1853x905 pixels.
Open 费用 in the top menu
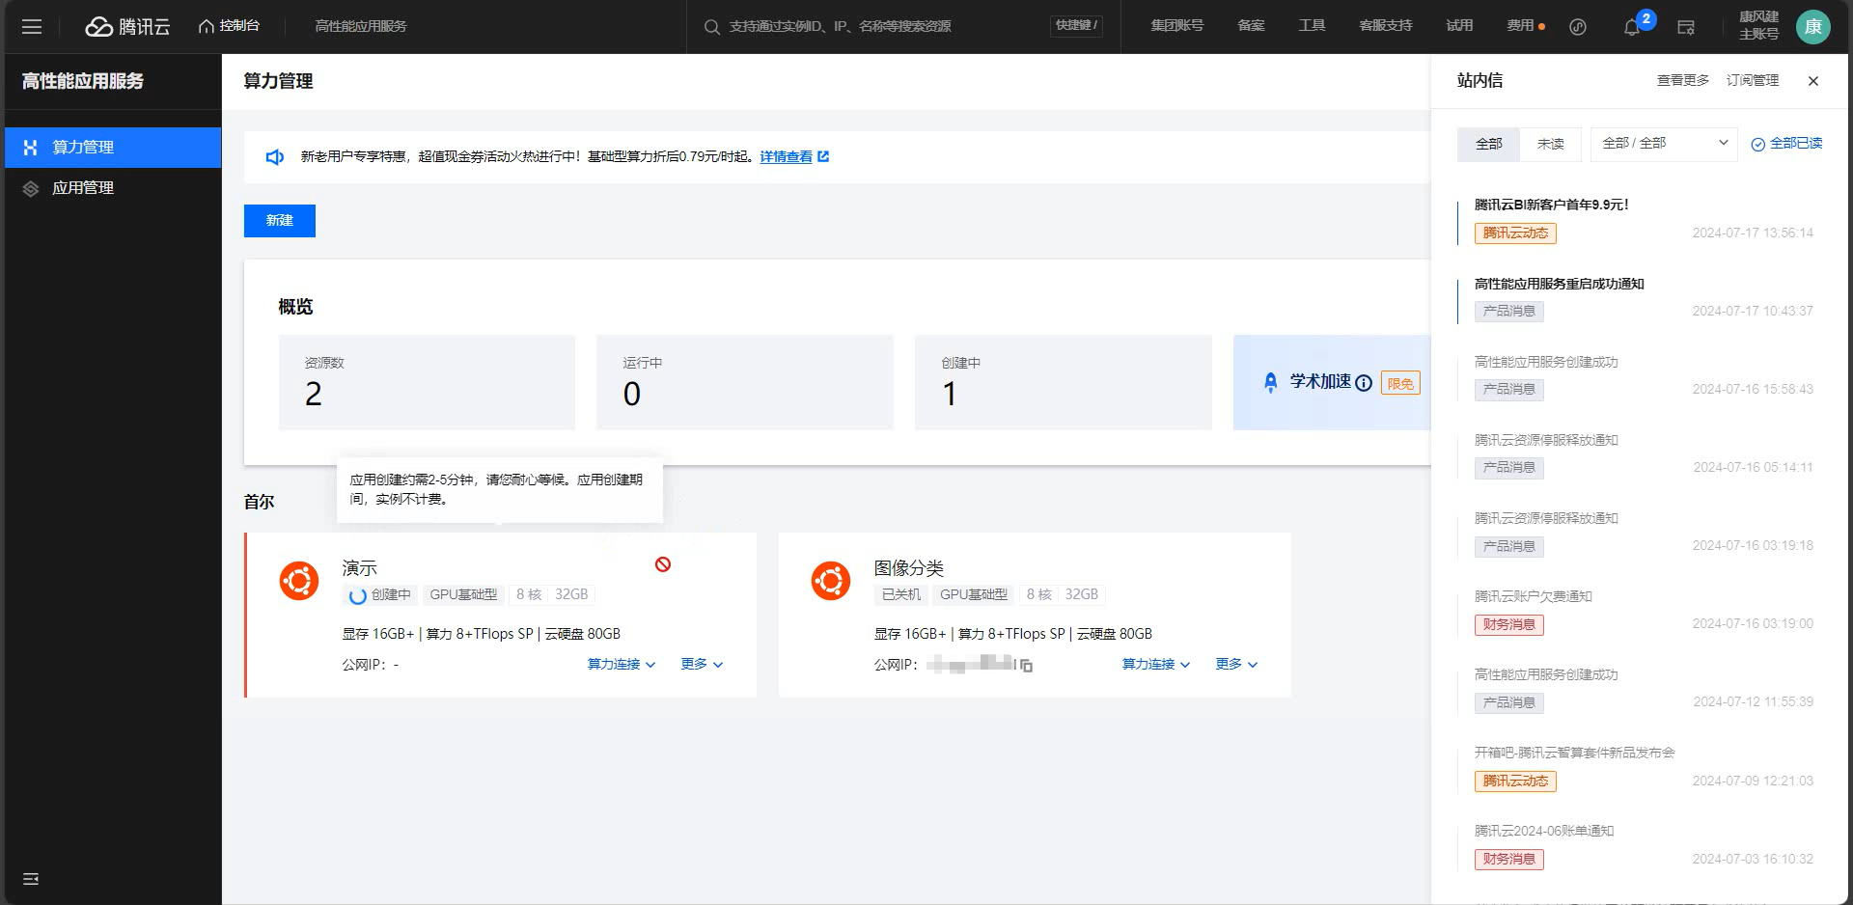pyautogui.click(x=1520, y=26)
